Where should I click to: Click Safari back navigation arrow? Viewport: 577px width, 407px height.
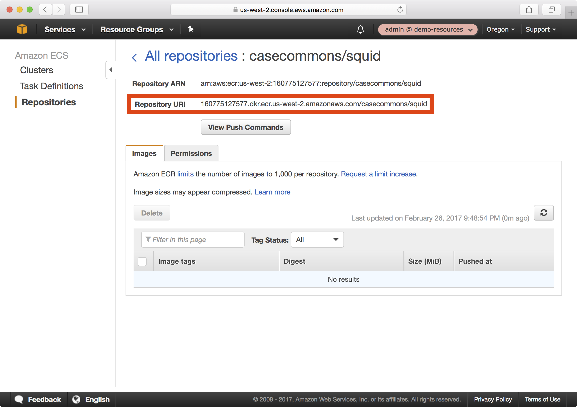pyautogui.click(x=45, y=10)
